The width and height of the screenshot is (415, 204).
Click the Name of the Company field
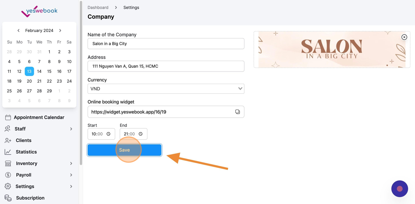pyautogui.click(x=166, y=44)
